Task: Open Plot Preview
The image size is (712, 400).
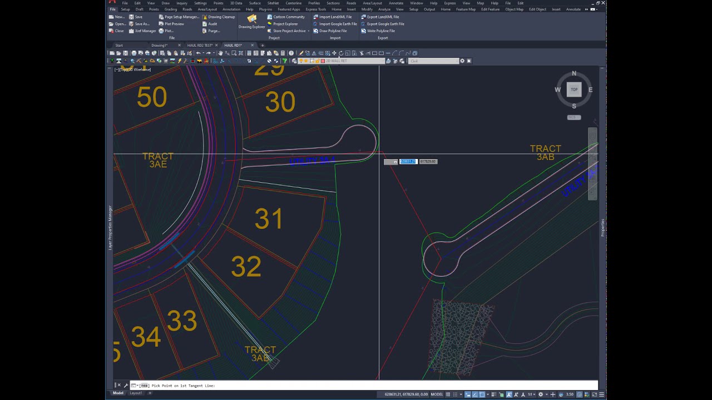Action: coord(171,24)
